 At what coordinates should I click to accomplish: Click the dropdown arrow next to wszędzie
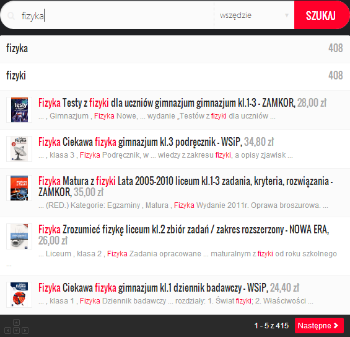pos(287,16)
